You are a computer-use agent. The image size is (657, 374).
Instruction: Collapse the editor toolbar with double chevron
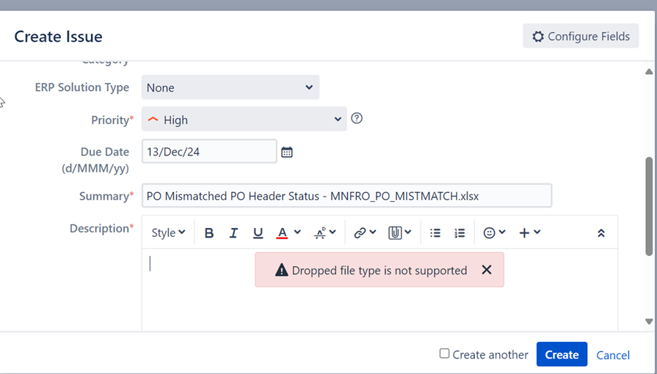601,233
